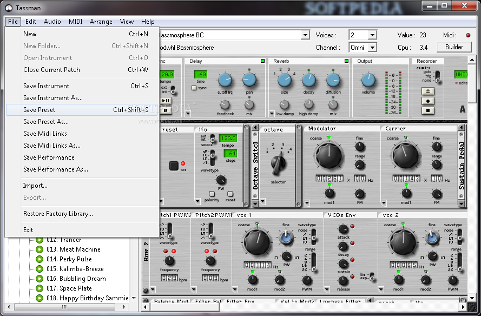Expand the vco 1 module menu arrow
The image size is (481, 316).
click(x=235, y=289)
